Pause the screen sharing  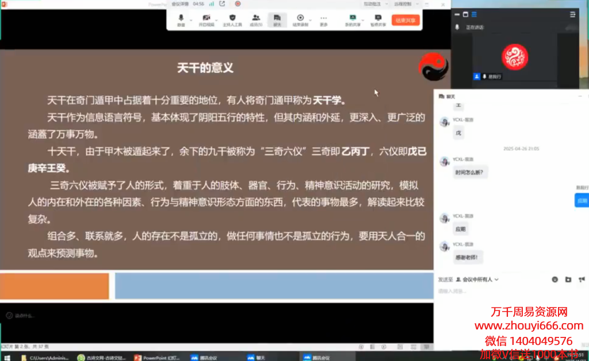pyautogui.click(x=378, y=19)
